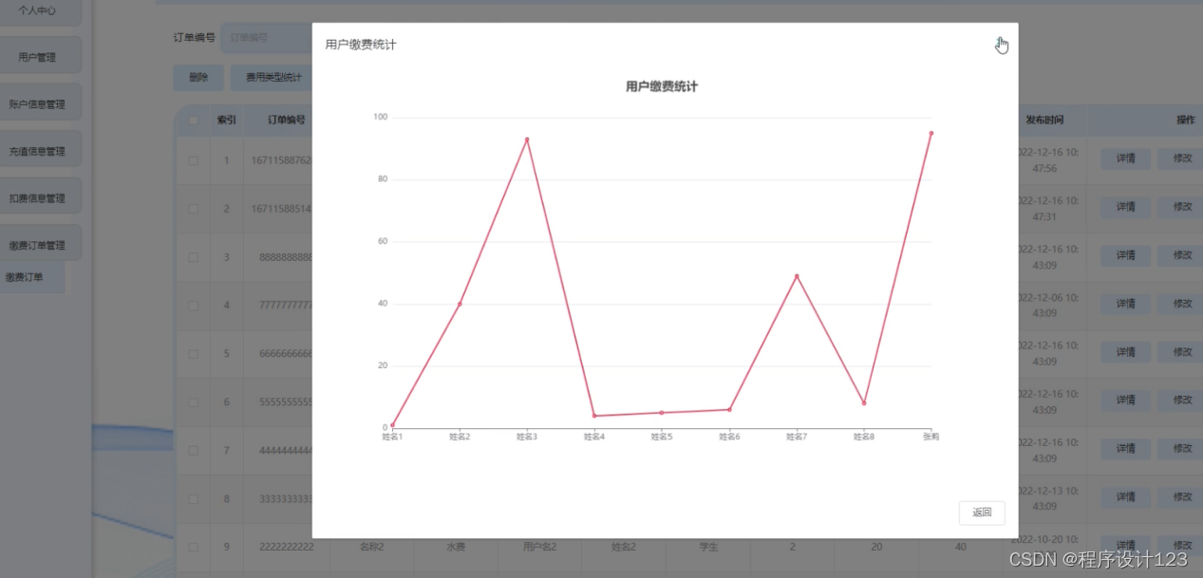Viewport: 1203px width, 578px height.
Task: Click 修改 for row 2
Action: tap(1180, 207)
